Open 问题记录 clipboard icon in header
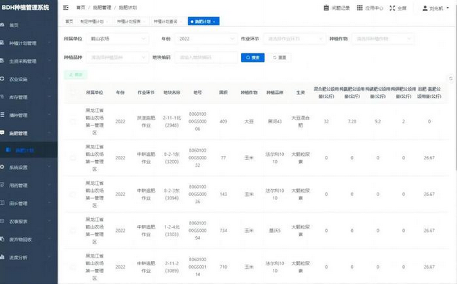Viewport: 457px width, 284px height. tap(327, 8)
